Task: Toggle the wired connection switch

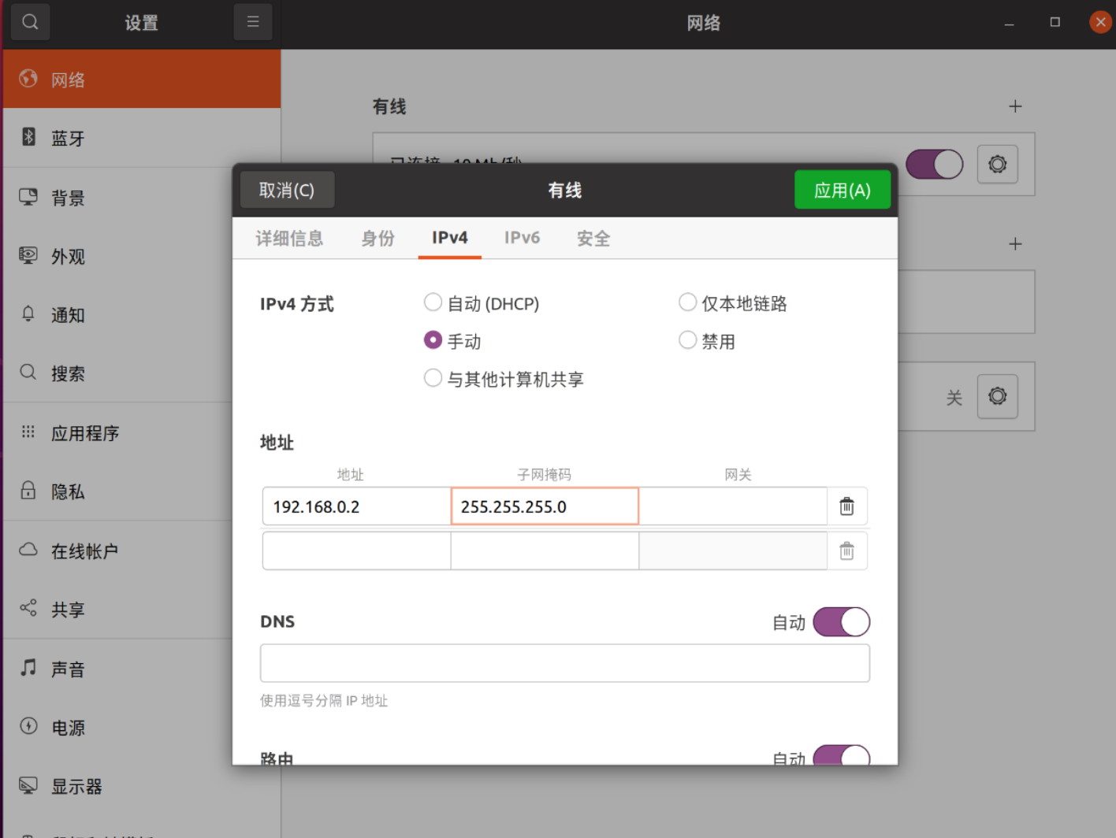Action: click(934, 165)
